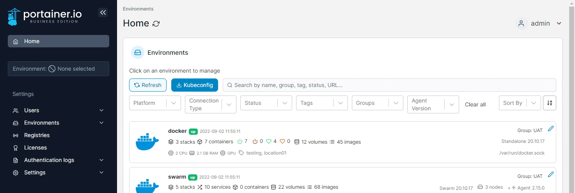Click the Authentication logs document icon

click(x=16, y=160)
